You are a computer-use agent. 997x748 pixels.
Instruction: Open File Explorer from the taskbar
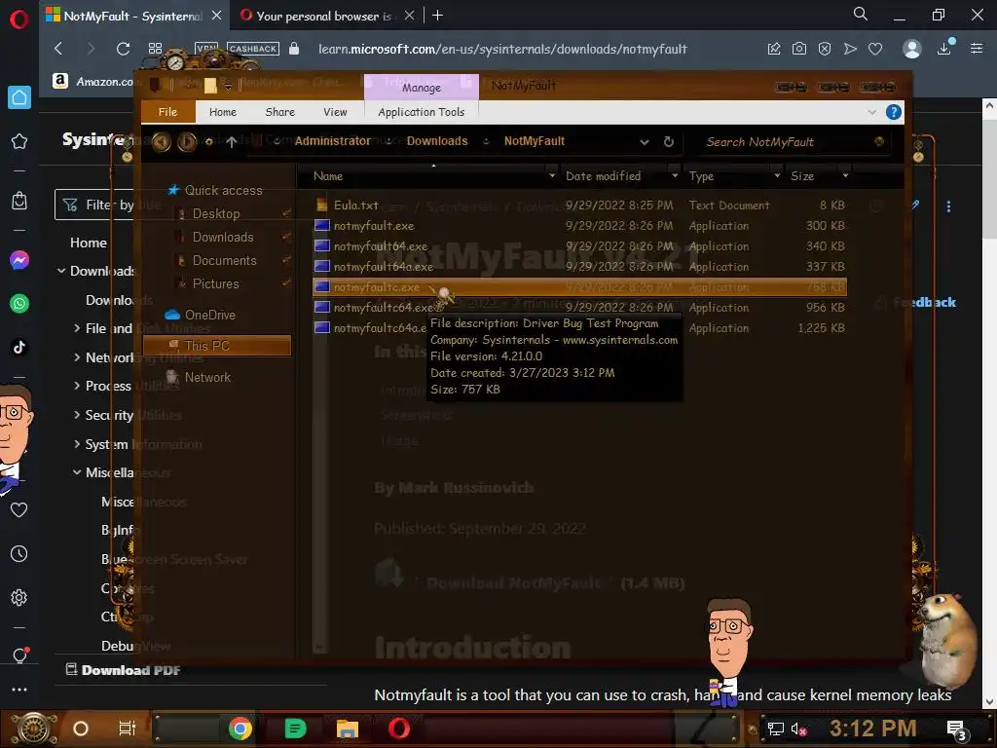(348, 729)
